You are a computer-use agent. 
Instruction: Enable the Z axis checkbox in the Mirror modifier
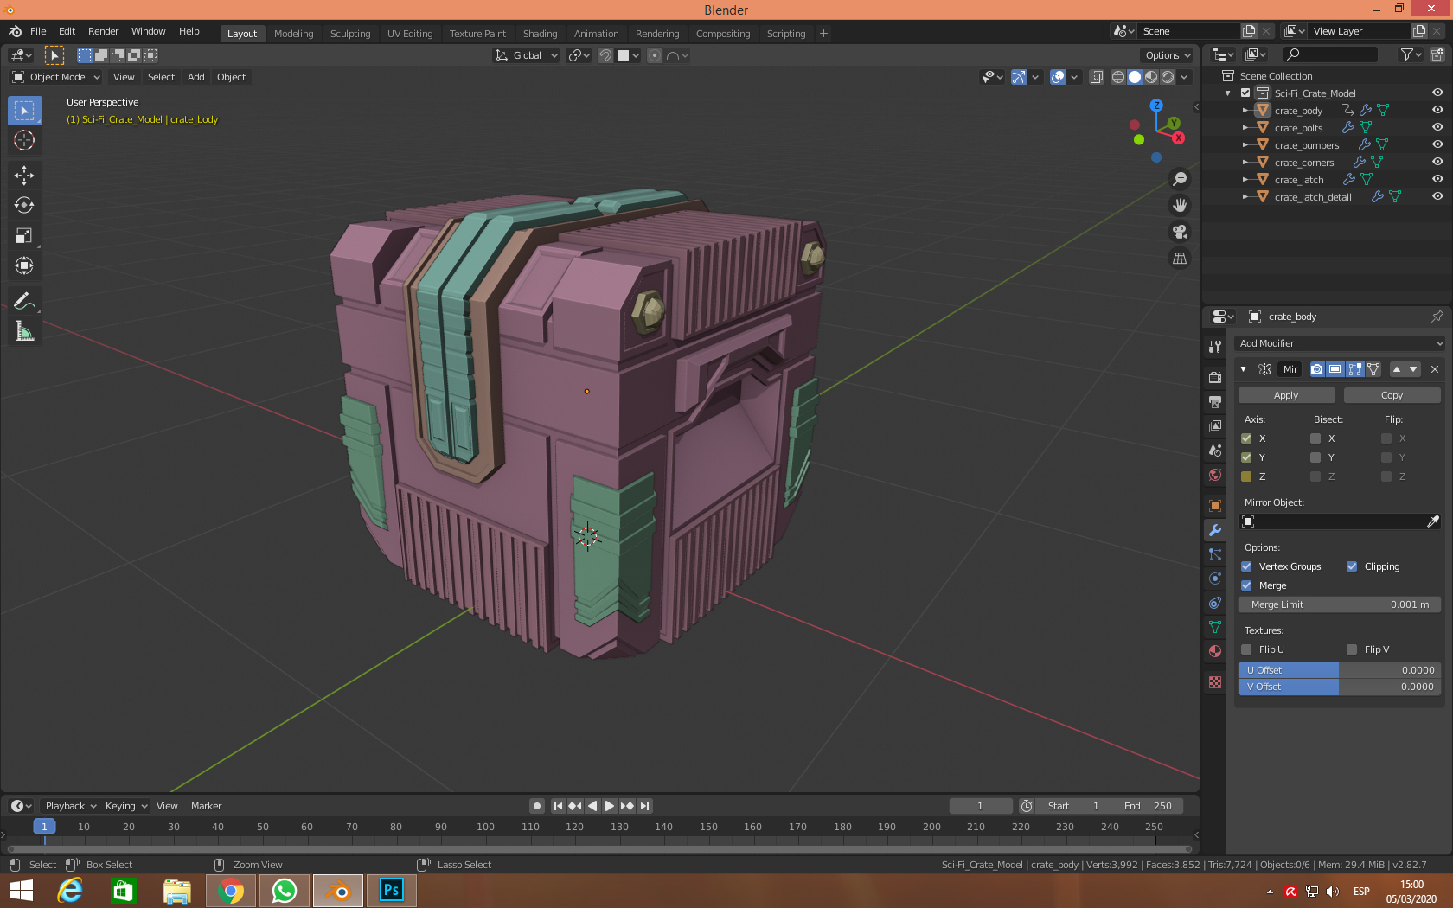pos(1248,476)
